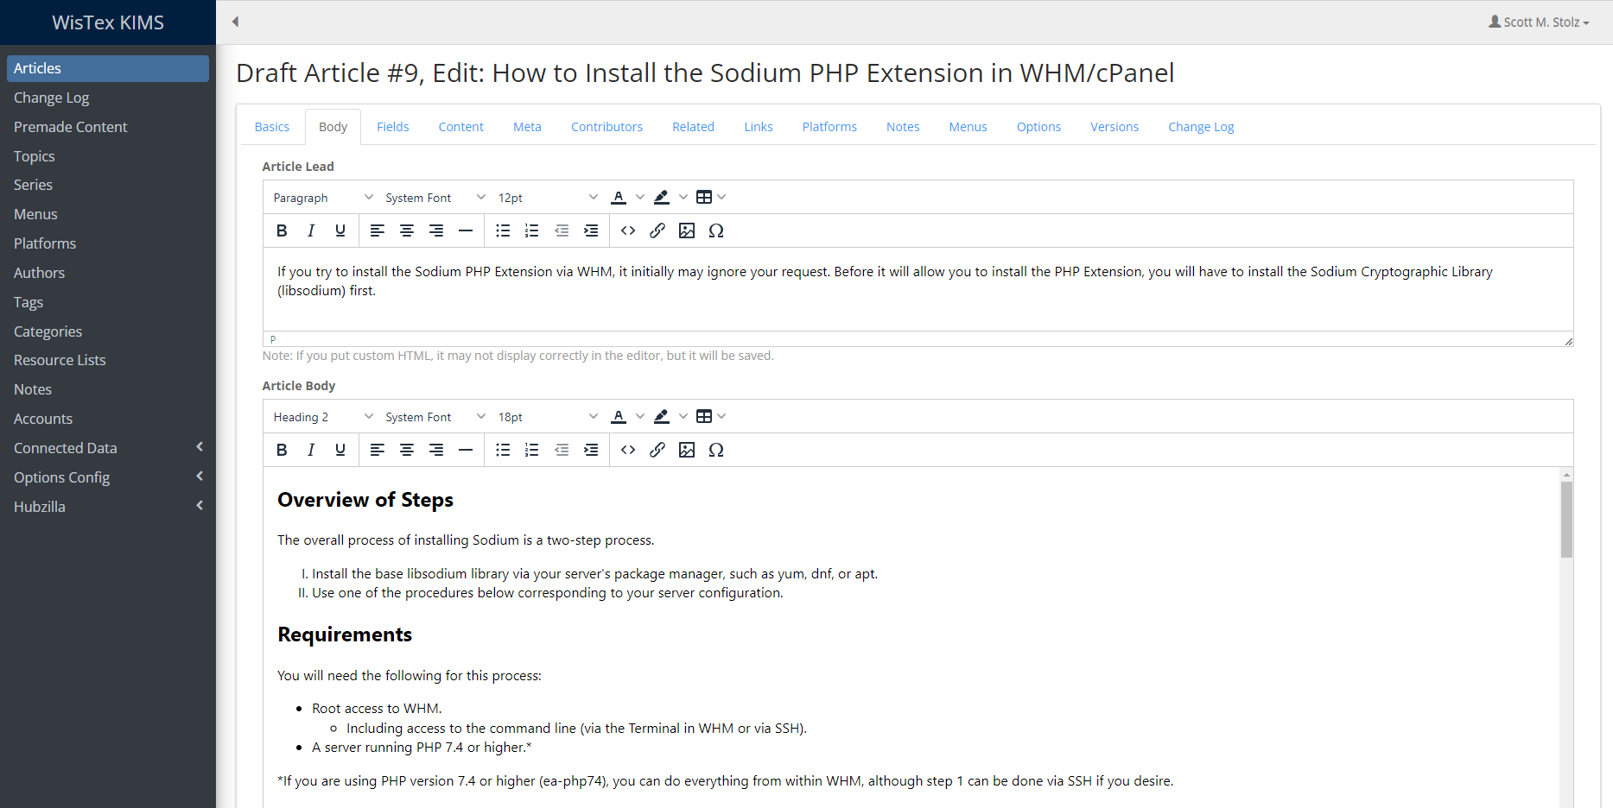Center align text in Article Lead editor
The image size is (1613, 808).
[407, 230]
